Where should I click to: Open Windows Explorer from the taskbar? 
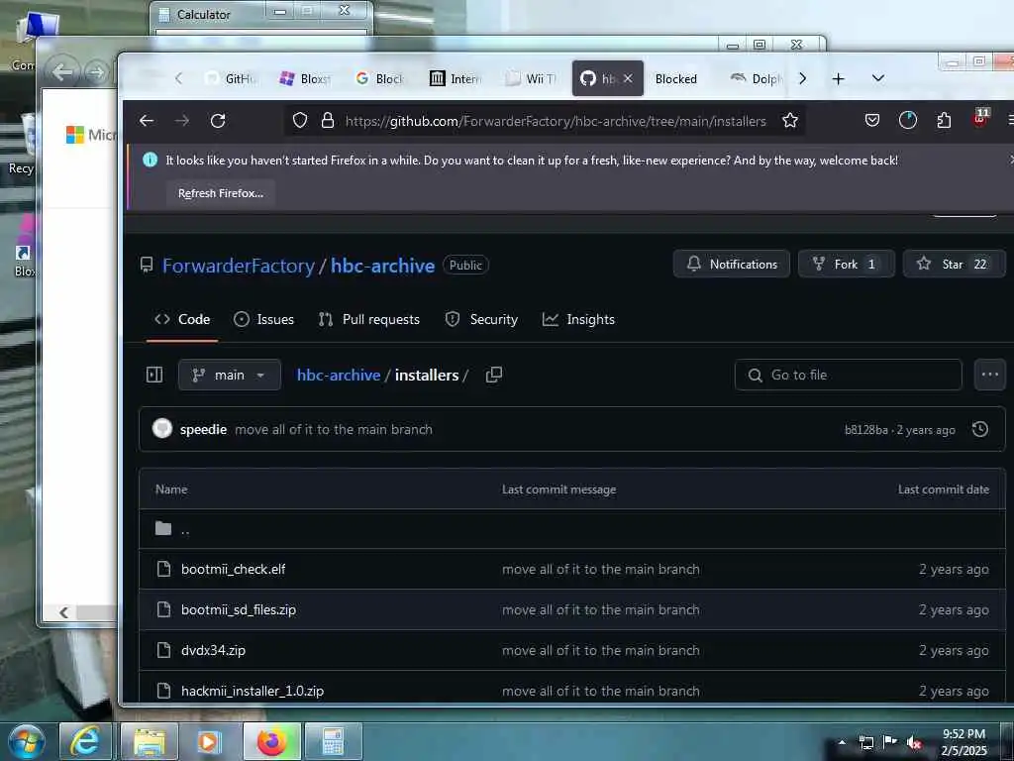click(150, 741)
